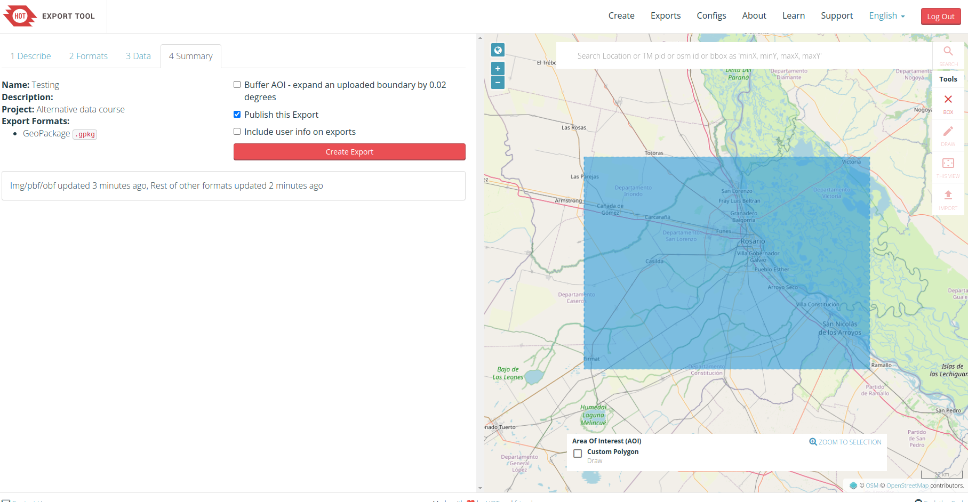The image size is (968, 502).
Task: Enable the Buffer AOI checkbox
Action: pos(237,85)
